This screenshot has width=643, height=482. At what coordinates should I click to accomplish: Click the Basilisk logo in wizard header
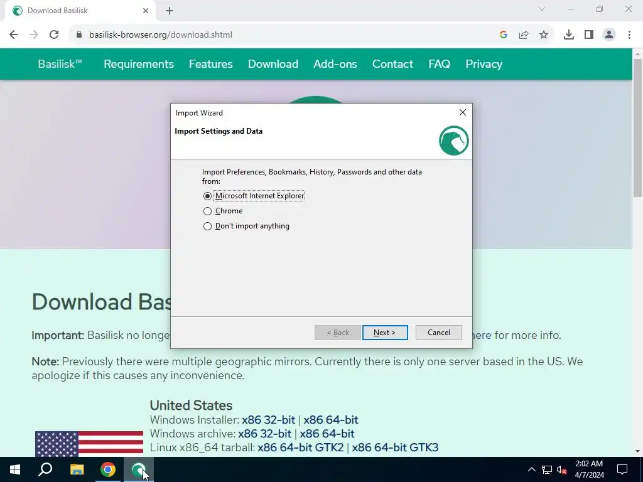click(453, 141)
